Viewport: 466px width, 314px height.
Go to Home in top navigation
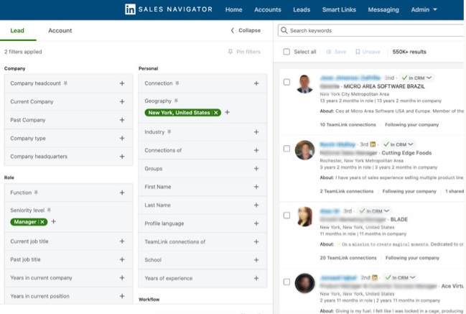(233, 9)
